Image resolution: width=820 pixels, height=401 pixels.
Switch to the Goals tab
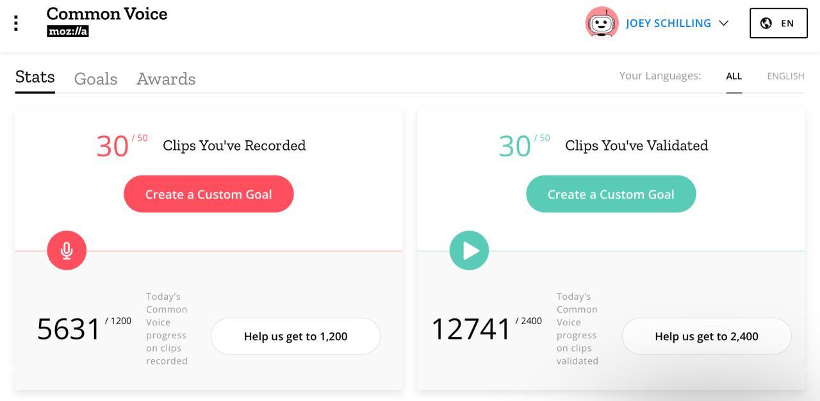pos(95,79)
